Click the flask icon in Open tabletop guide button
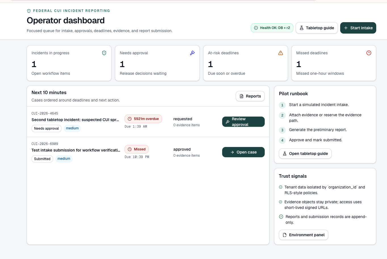This screenshot has width=387, height=259. 285,154
